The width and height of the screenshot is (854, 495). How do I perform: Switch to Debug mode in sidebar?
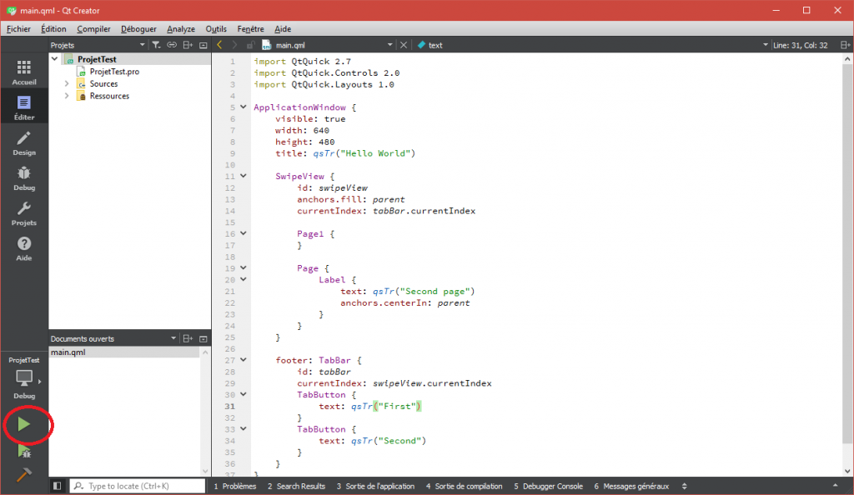click(x=24, y=178)
